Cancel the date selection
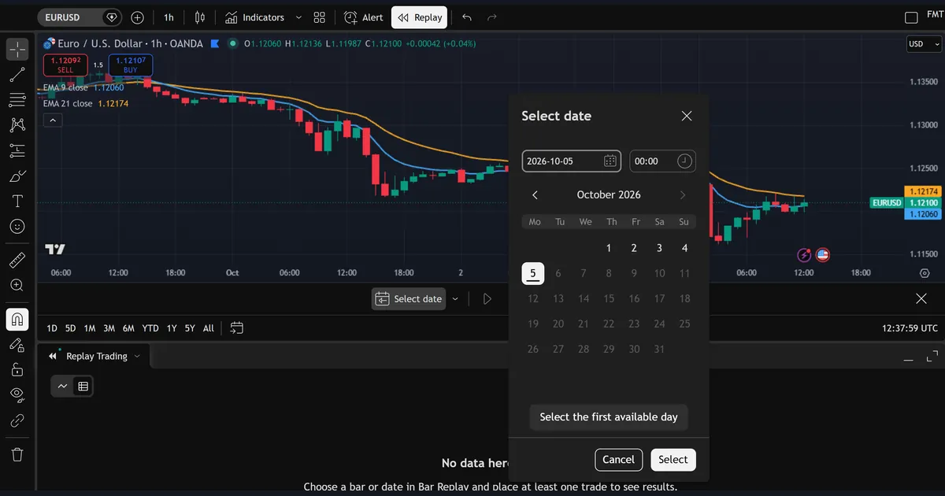 point(618,460)
